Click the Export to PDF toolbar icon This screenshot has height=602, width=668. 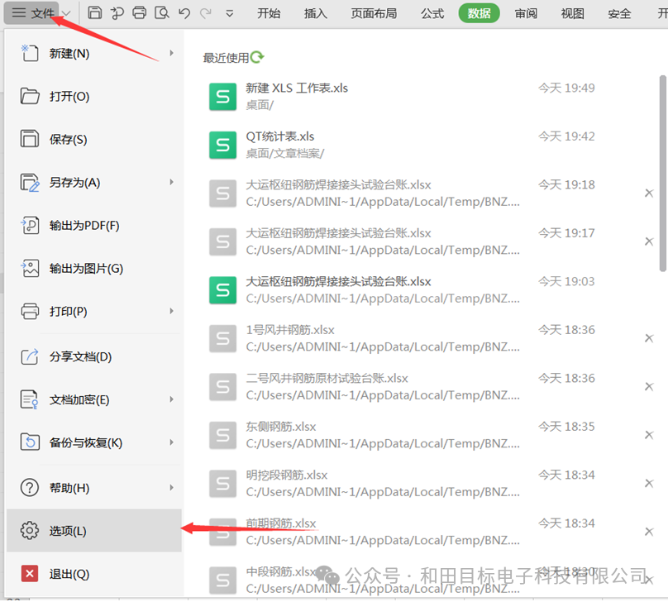click(117, 13)
